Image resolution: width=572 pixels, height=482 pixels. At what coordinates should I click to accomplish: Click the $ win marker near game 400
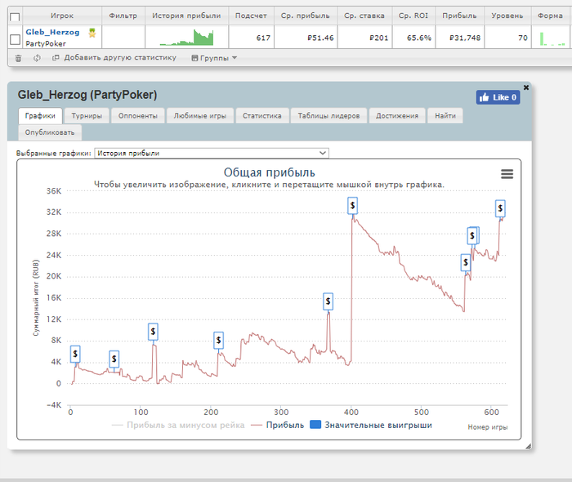(x=352, y=205)
